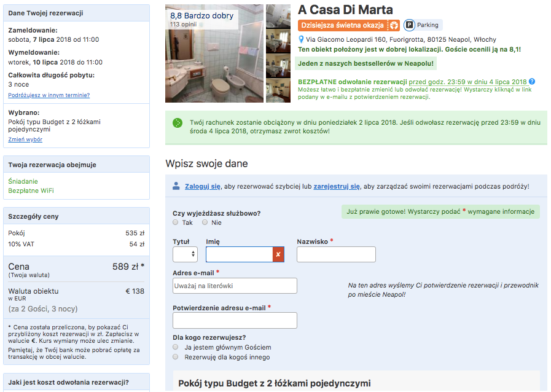Click Jaki jest koszt odwołania rezerwacji heading
Screen dimensions: 551x392
point(69,382)
